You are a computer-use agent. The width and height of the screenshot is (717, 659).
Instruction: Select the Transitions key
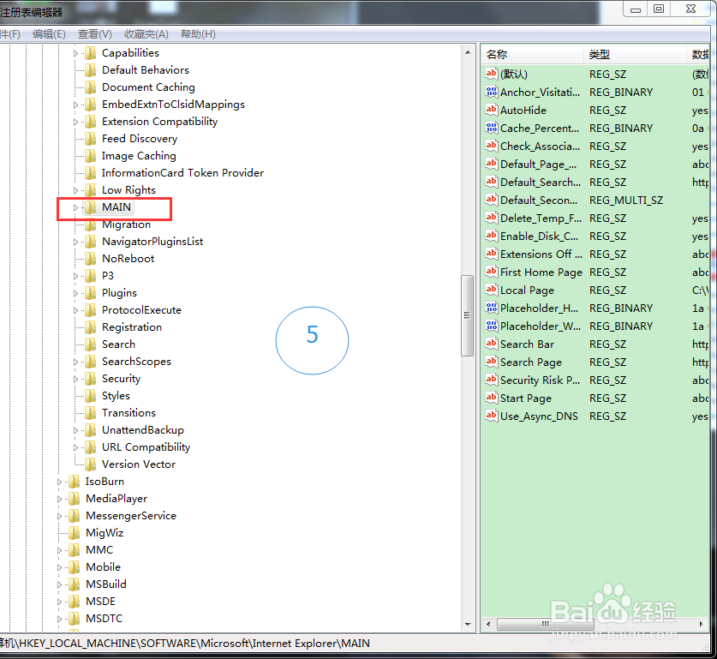pyautogui.click(x=128, y=413)
